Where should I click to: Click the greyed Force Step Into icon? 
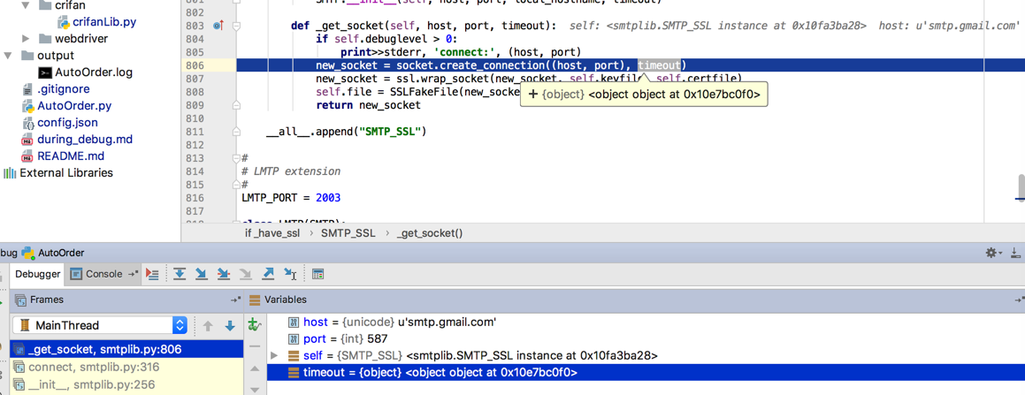(245, 274)
